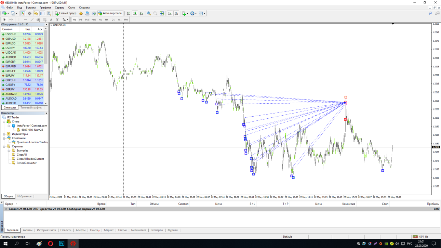Click the Прибыль column header
This screenshot has width=441, height=248.
coord(433,204)
